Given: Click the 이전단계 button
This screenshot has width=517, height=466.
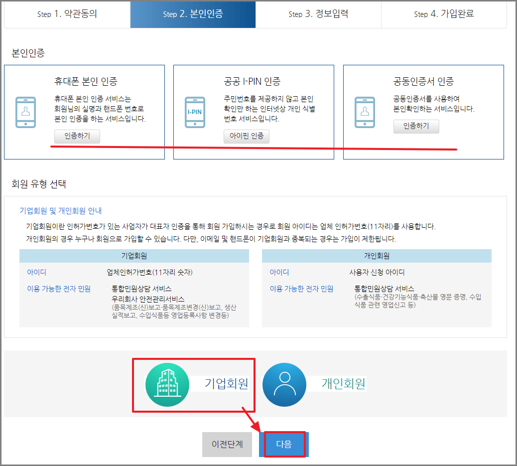Looking at the screenshot, I should (x=227, y=444).
